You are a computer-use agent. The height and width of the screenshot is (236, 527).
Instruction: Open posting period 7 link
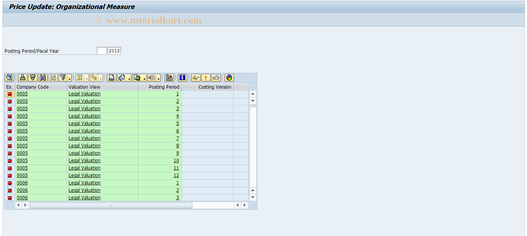coord(177,138)
